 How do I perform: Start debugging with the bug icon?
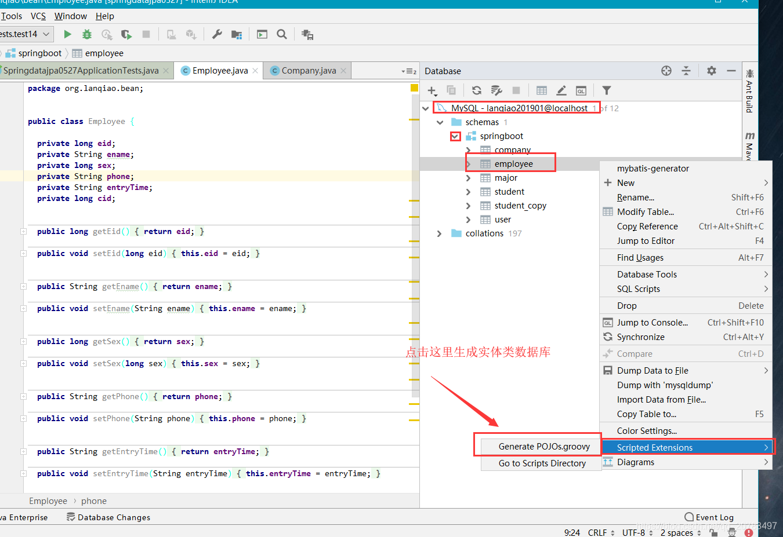(87, 34)
